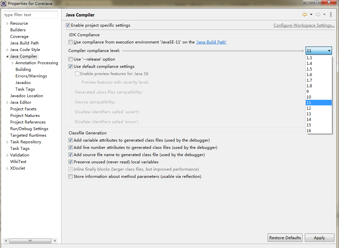Select 1.8 in the compliance list
Viewport: 339px width, 248px height.
tap(309, 86)
